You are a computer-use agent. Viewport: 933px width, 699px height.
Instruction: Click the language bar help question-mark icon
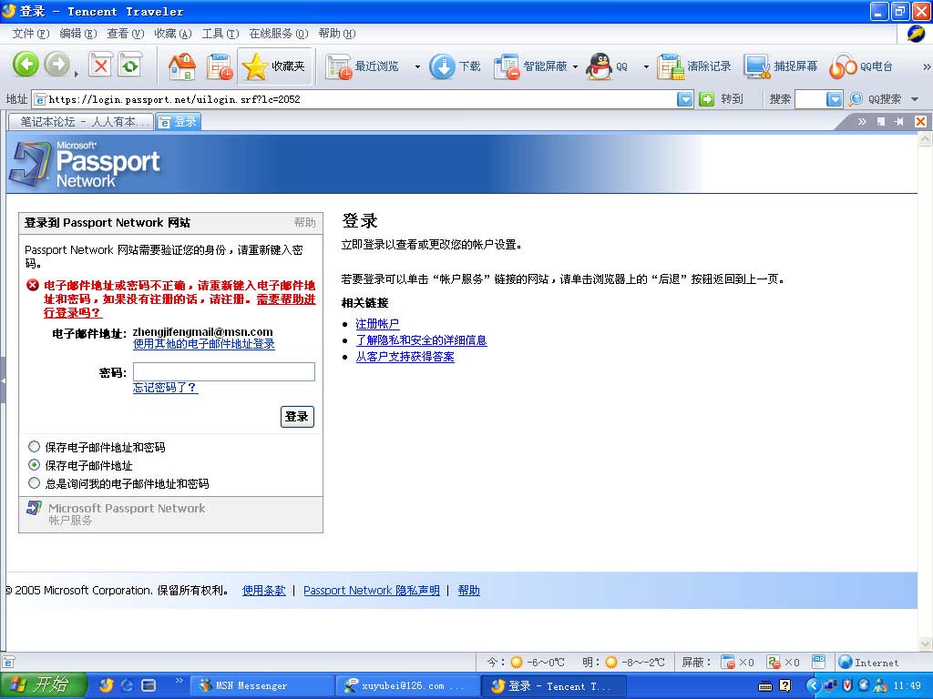[x=784, y=686]
